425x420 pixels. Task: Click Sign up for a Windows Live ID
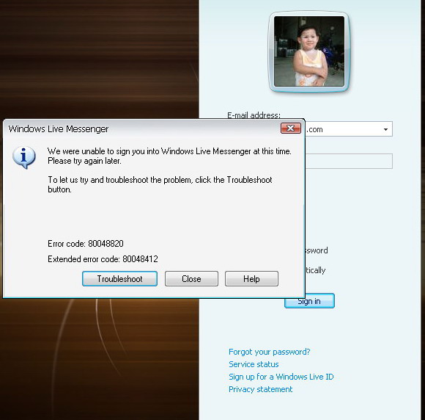coord(281,377)
